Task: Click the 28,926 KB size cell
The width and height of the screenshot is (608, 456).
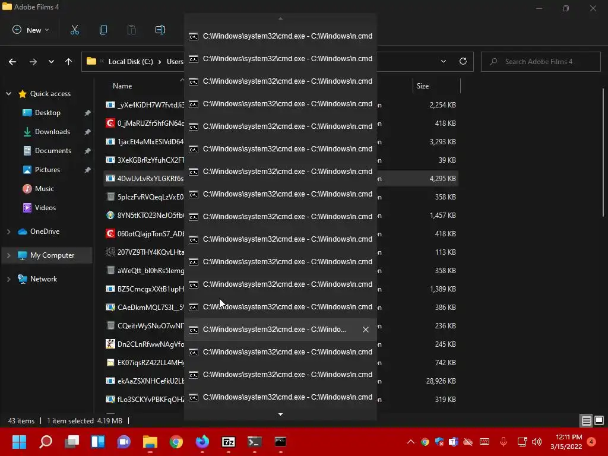Action: 441,381
